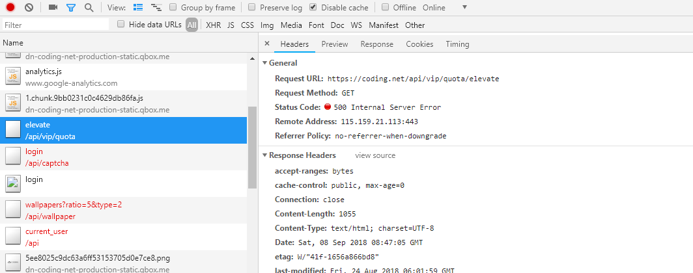Uncheck Disable cache checkbox
The width and height of the screenshot is (693, 273).
coord(313,8)
